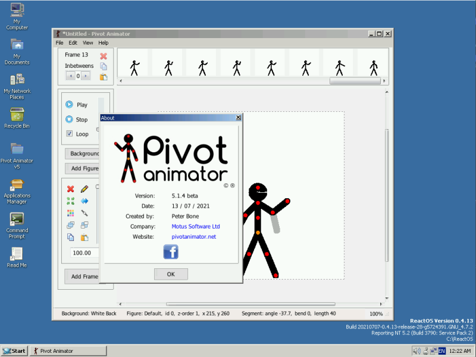Send figure to back icon
The height and width of the screenshot is (357, 476).
coord(84,225)
